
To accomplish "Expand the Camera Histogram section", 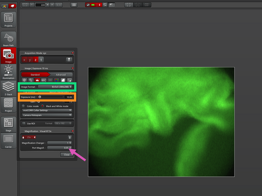I will [47, 115].
